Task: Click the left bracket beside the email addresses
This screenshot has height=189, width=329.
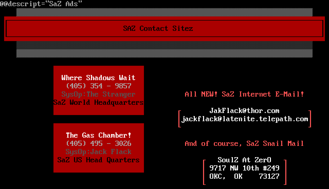Action: [180, 119]
